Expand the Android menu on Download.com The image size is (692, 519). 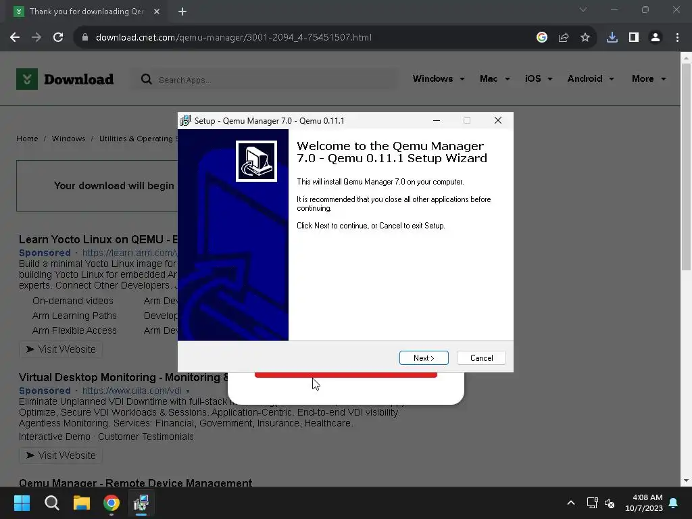591,78
